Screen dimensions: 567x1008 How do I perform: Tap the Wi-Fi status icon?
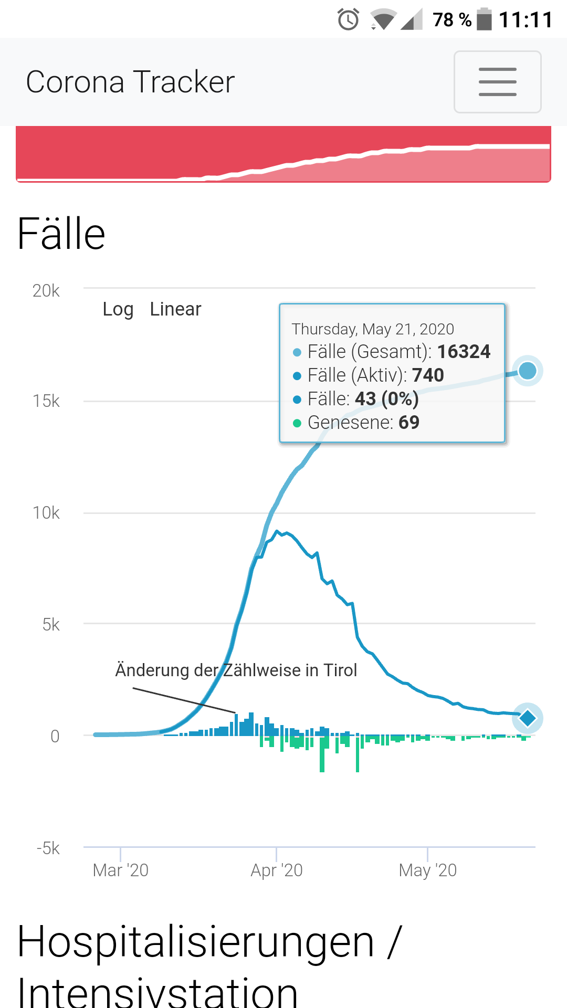pos(383,20)
